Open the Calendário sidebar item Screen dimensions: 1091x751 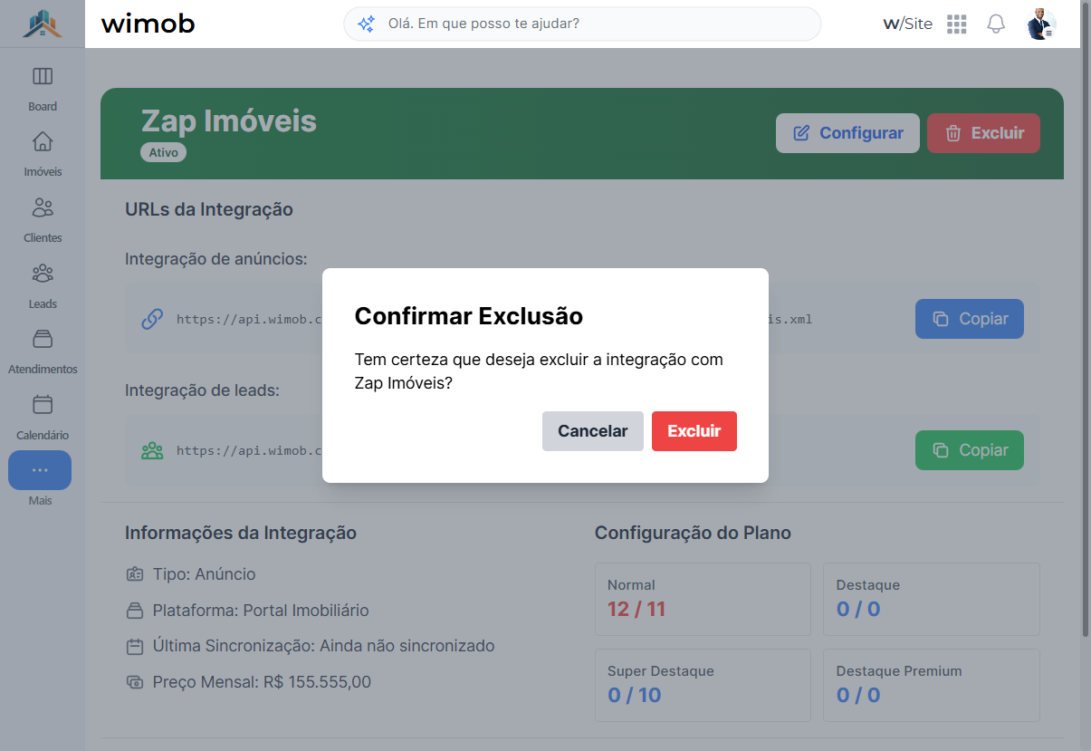pos(43,418)
